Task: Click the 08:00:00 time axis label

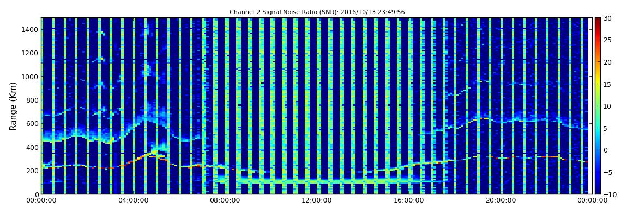Action: 224,201
